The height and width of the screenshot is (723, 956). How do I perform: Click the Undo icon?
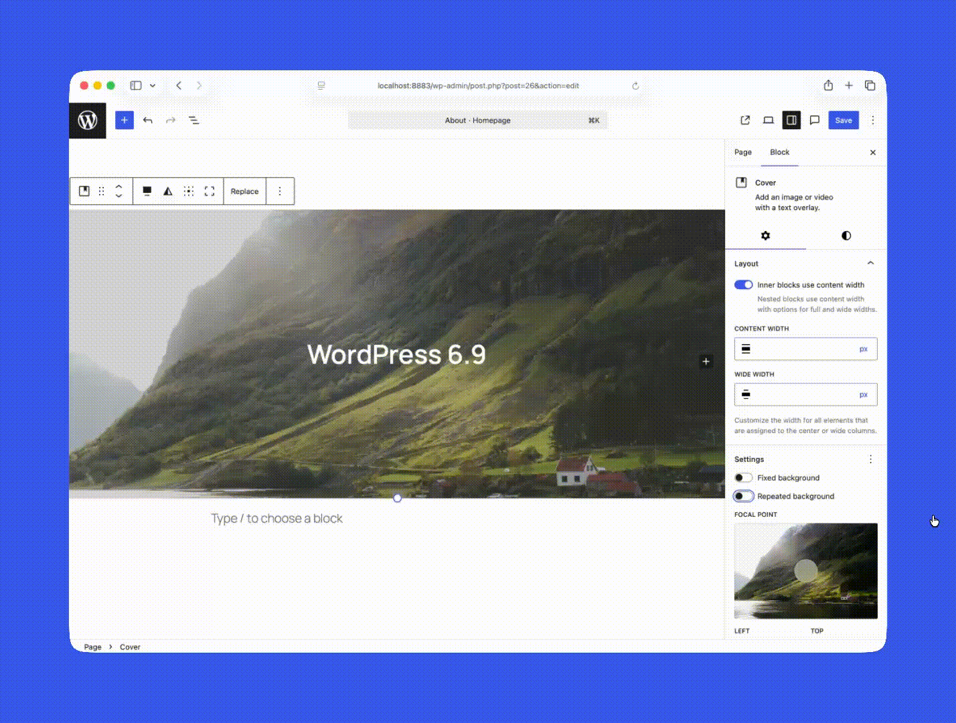pyautogui.click(x=148, y=120)
